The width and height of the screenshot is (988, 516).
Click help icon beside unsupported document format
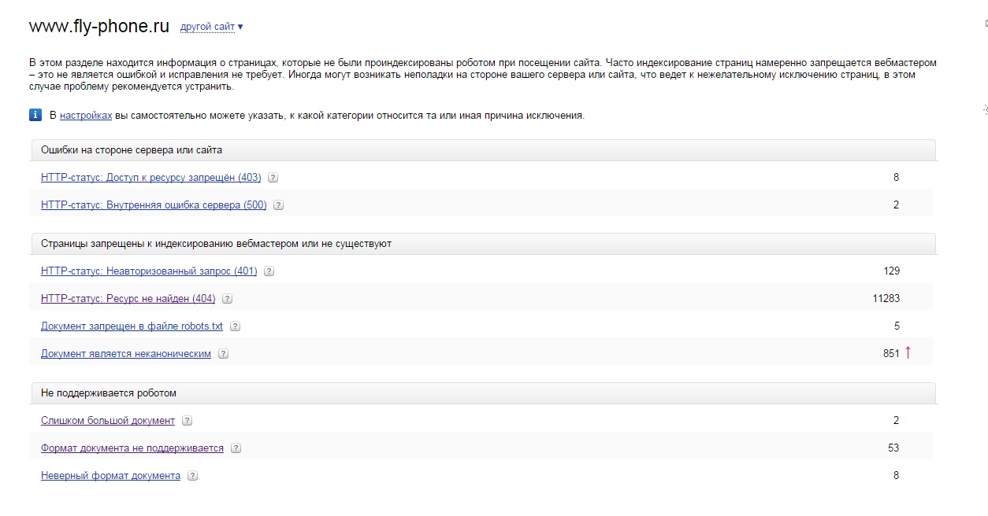236,448
